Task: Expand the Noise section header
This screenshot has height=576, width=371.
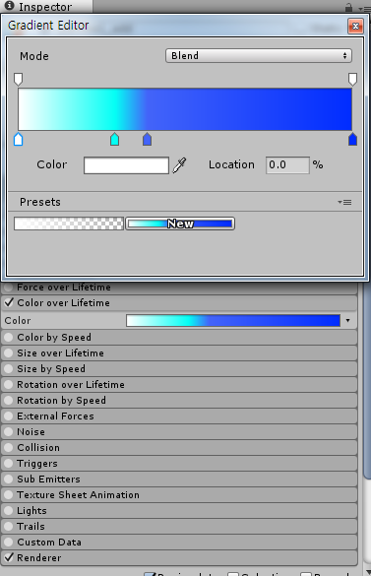Action: click(x=179, y=432)
